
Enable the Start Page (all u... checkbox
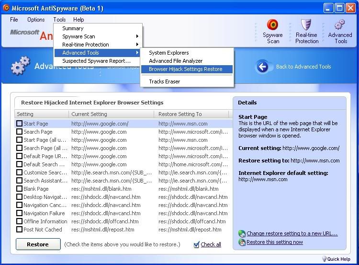click(20, 140)
